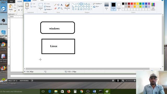
Task: Switch Word to Read Mode view
Action: pyautogui.click(x=113, y=81)
